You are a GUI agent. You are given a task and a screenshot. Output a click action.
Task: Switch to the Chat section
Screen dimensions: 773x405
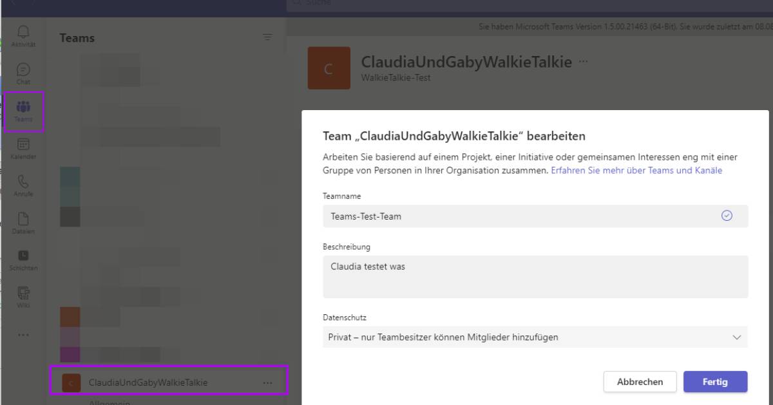(x=23, y=73)
